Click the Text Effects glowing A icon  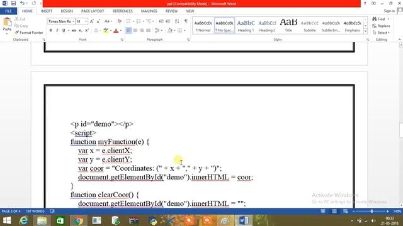[x=96, y=31]
